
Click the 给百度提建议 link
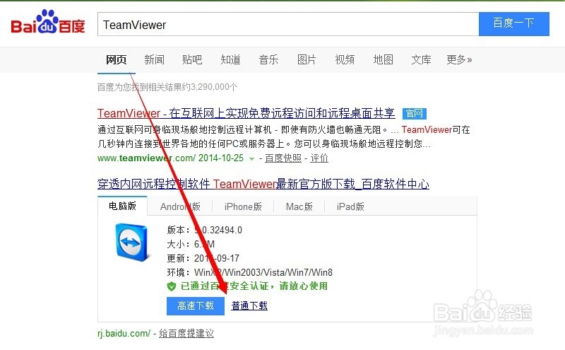pos(186,334)
